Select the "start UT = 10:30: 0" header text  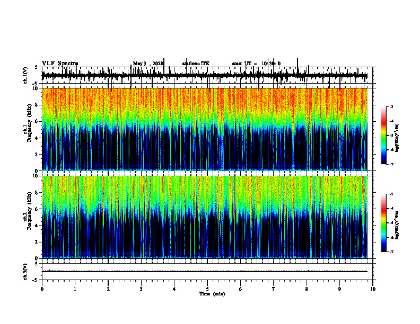point(256,64)
